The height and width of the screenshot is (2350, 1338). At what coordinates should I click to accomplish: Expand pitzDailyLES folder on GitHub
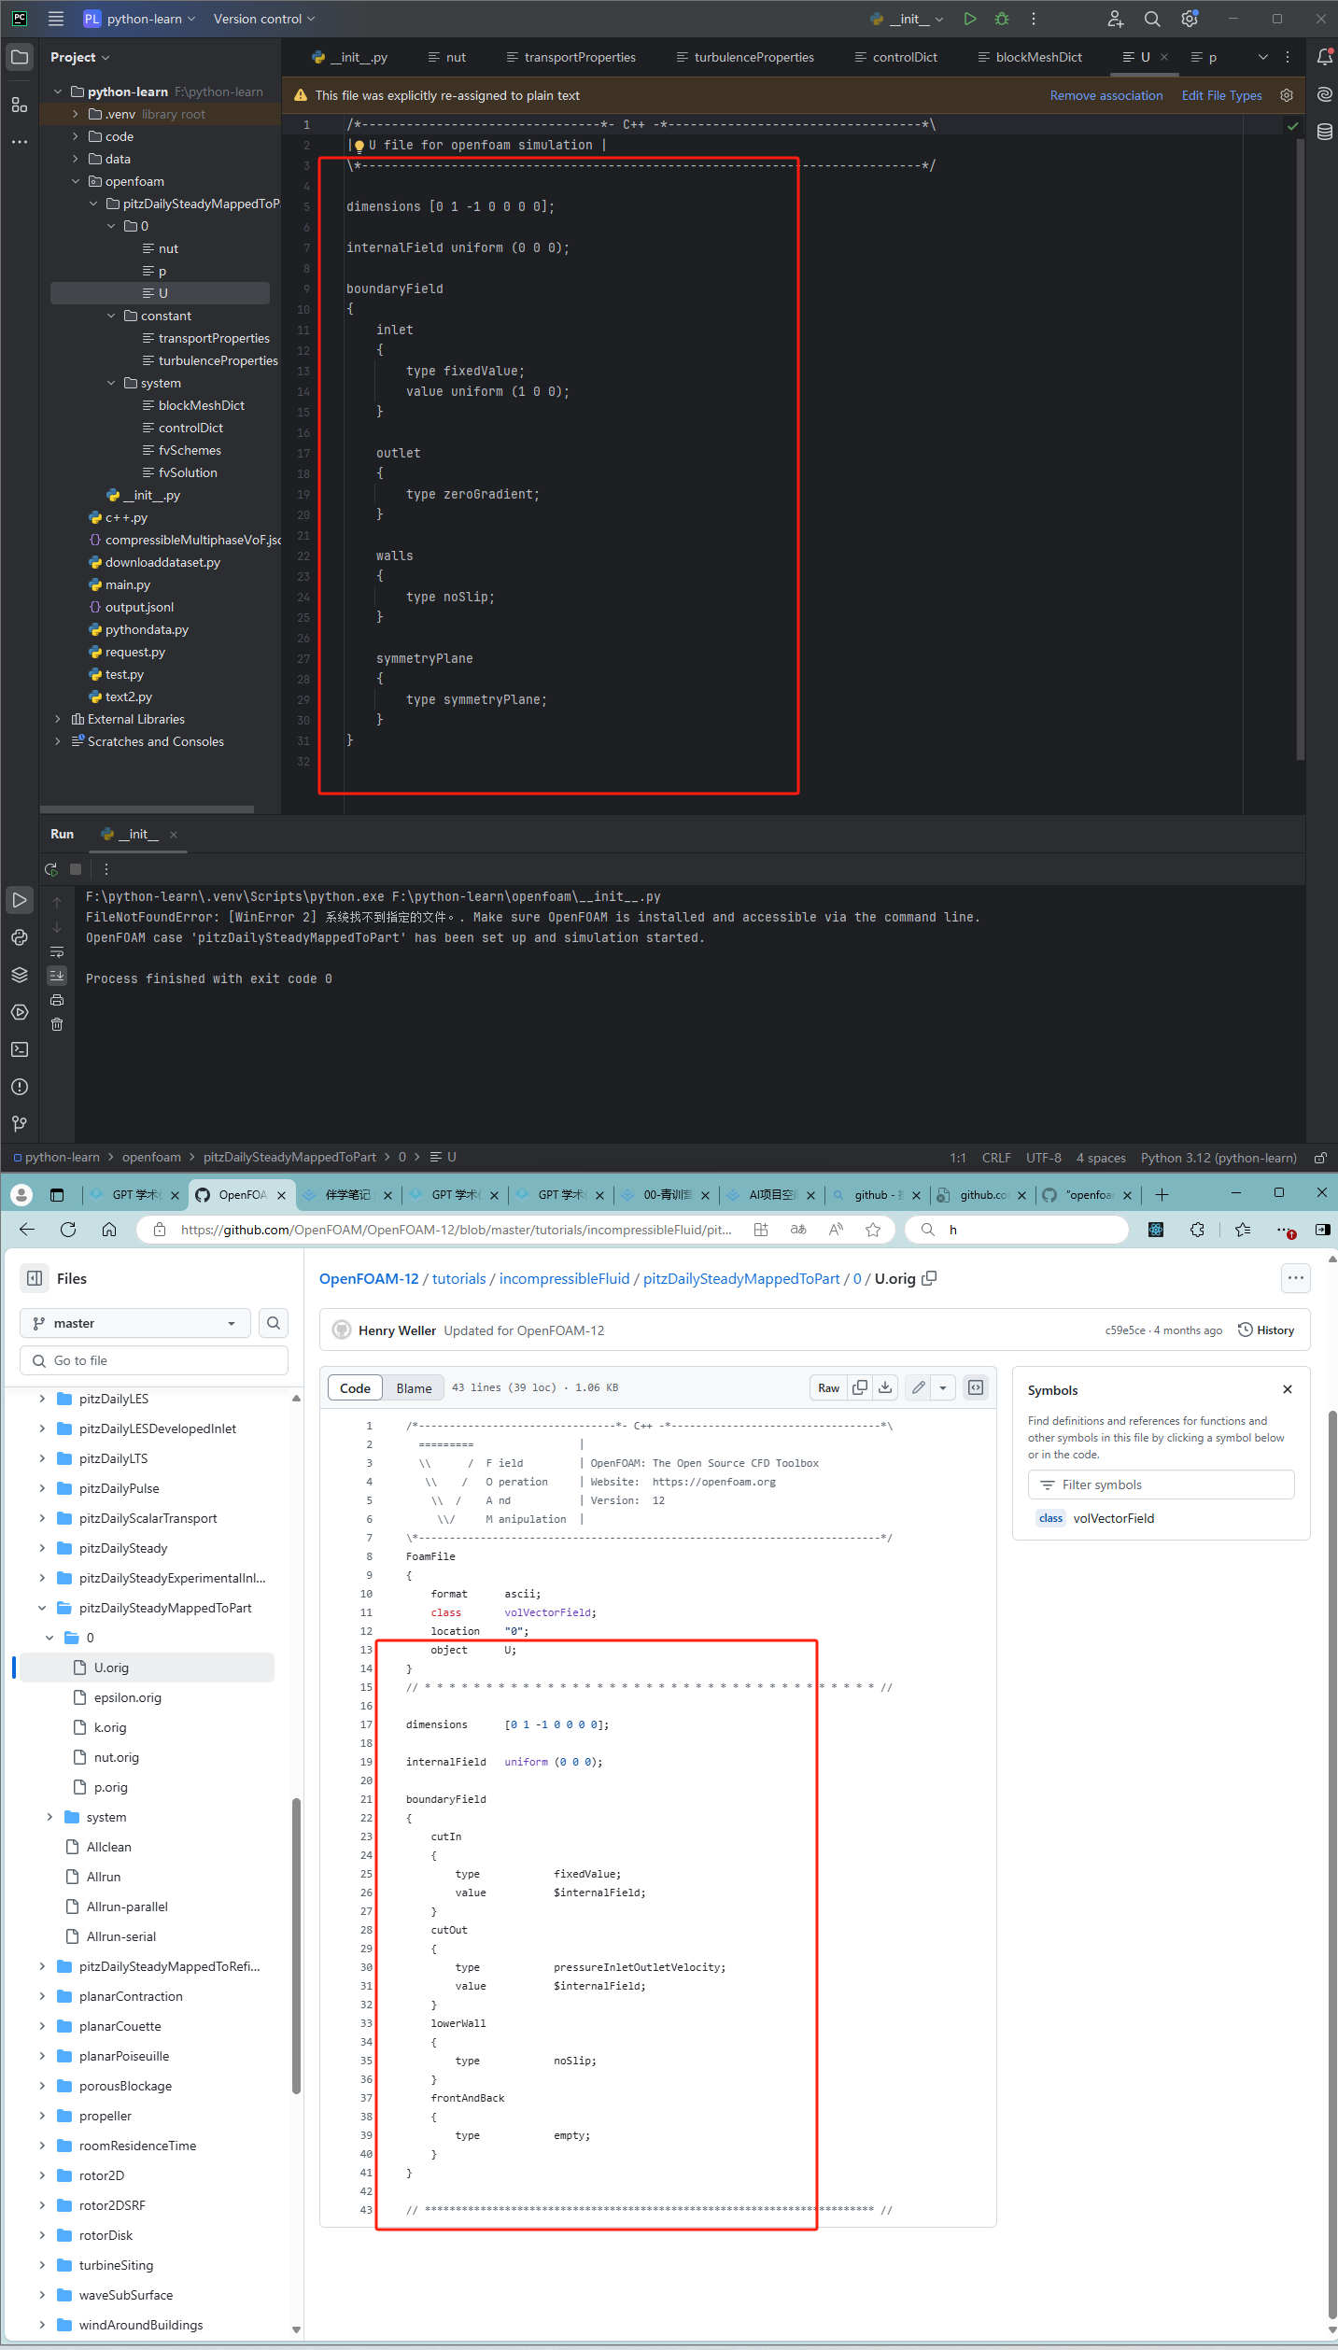pos(42,1399)
